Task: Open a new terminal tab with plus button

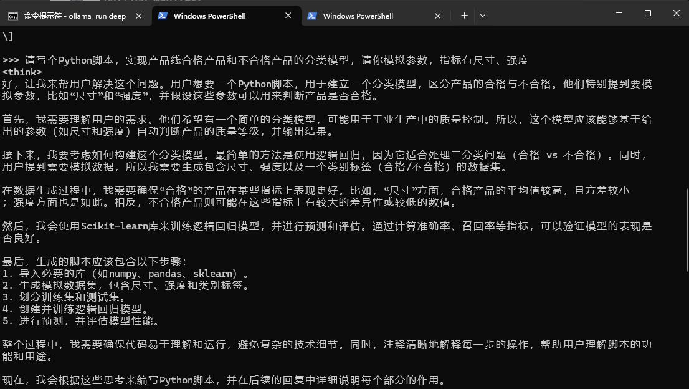Action: tap(464, 16)
